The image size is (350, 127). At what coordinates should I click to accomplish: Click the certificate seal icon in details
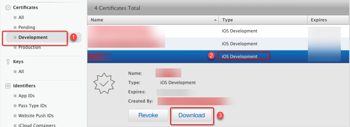click(x=104, y=83)
